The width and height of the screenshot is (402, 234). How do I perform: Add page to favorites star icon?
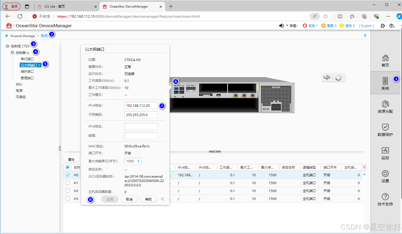coord(326,16)
